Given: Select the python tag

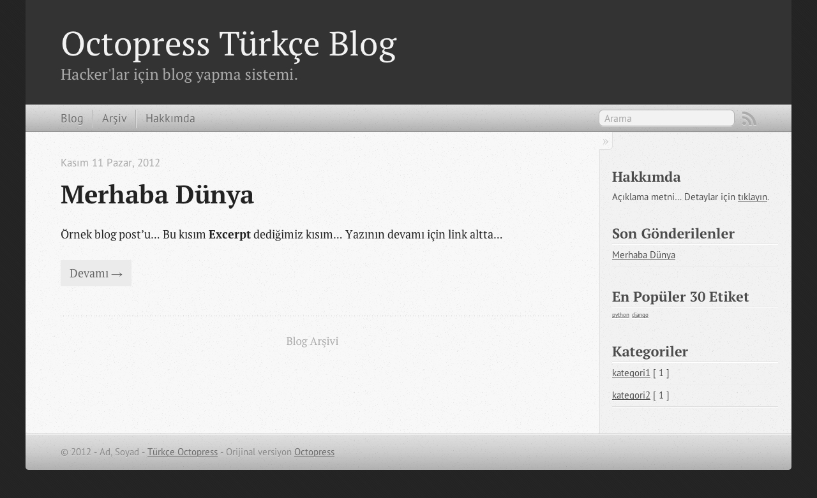Looking at the screenshot, I should point(620,315).
